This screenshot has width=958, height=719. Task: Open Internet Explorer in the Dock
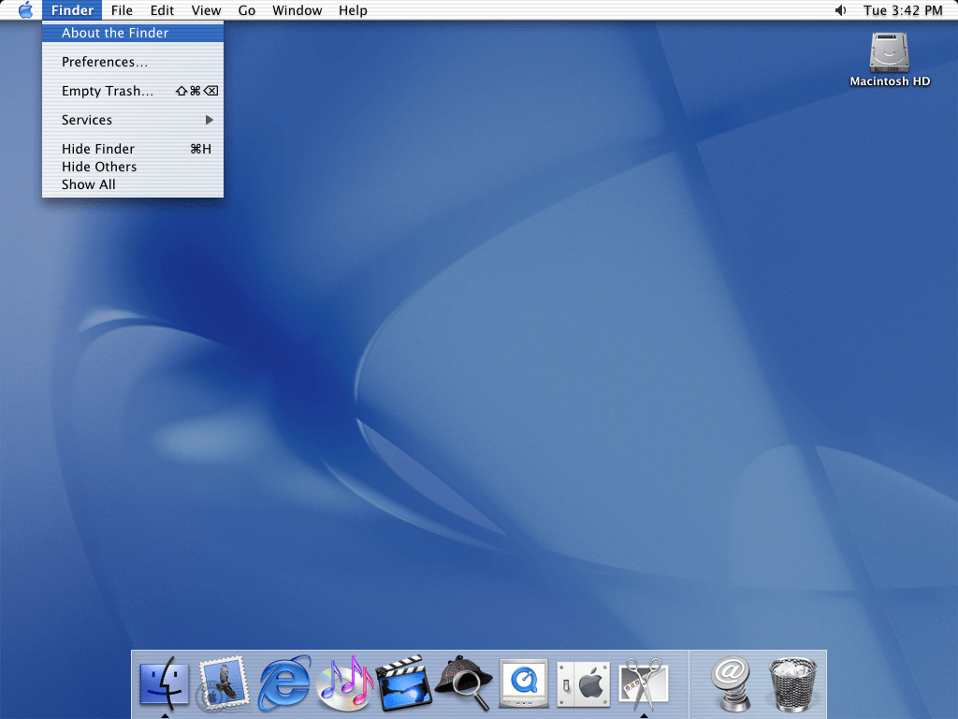pyautogui.click(x=284, y=684)
